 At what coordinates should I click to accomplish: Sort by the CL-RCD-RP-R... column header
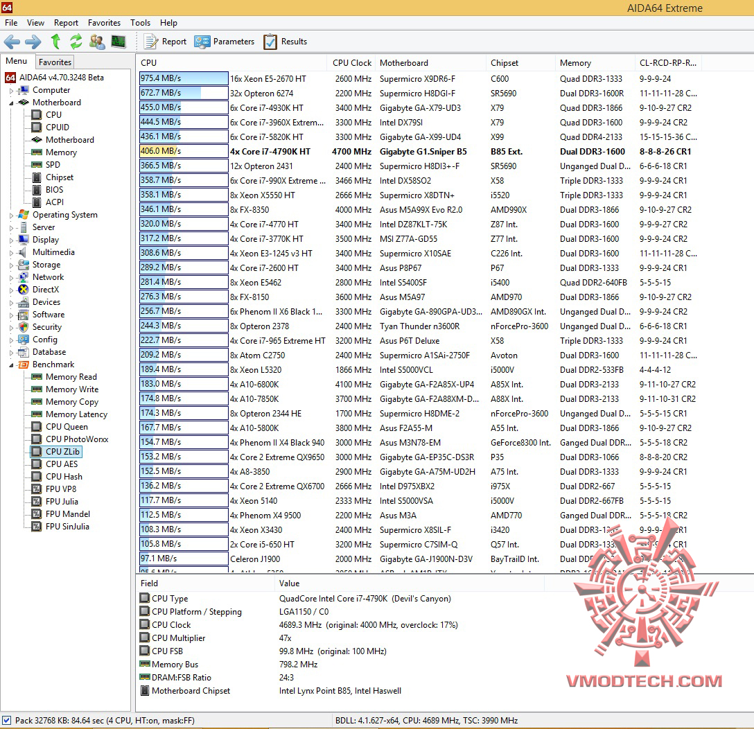(x=668, y=63)
